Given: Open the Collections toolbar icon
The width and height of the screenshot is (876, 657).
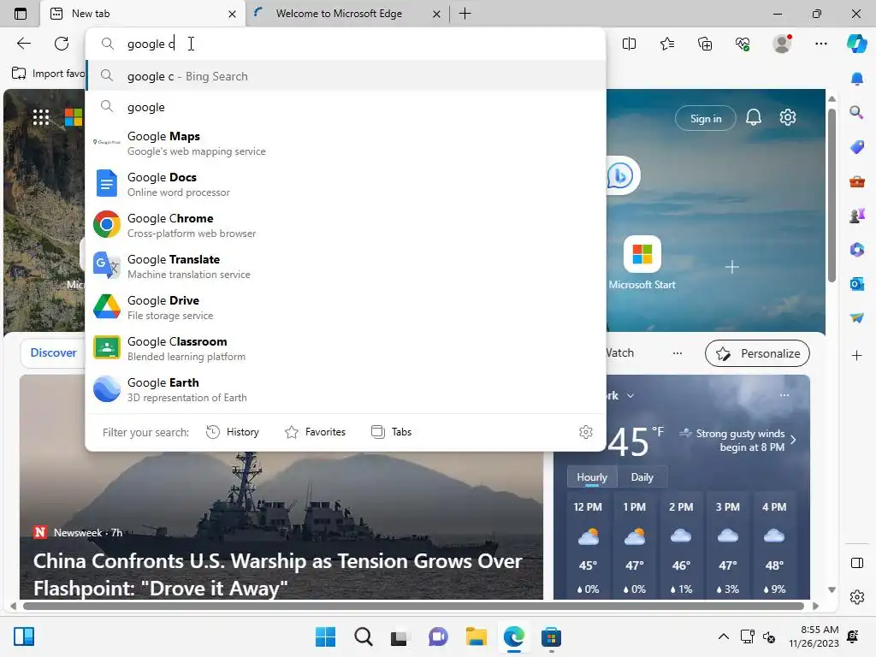Looking at the screenshot, I should point(705,44).
